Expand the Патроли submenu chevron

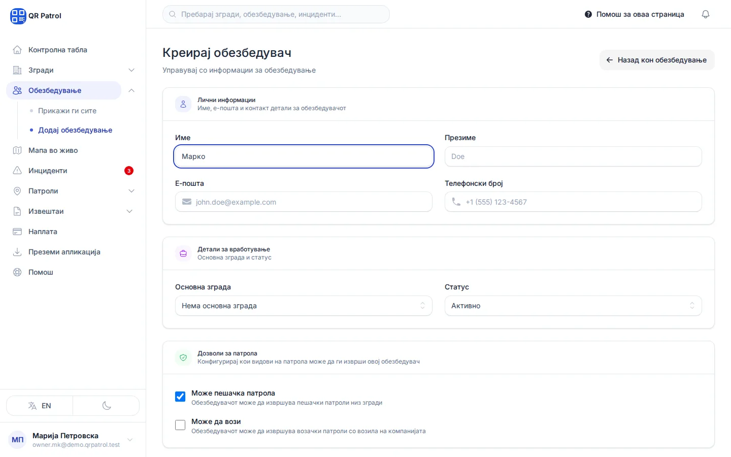131,191
